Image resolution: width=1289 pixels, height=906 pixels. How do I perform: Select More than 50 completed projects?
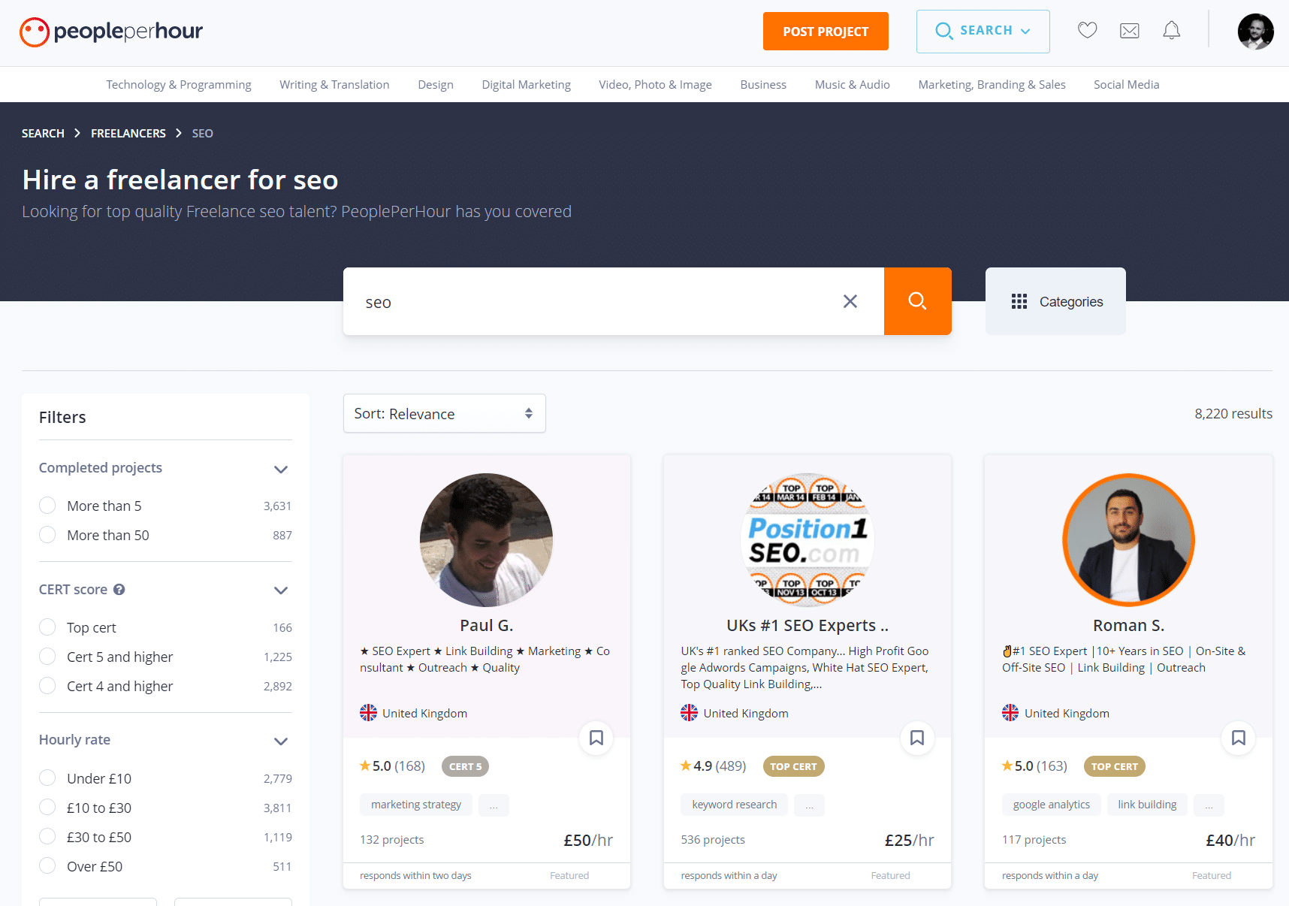tap(47, 535)
